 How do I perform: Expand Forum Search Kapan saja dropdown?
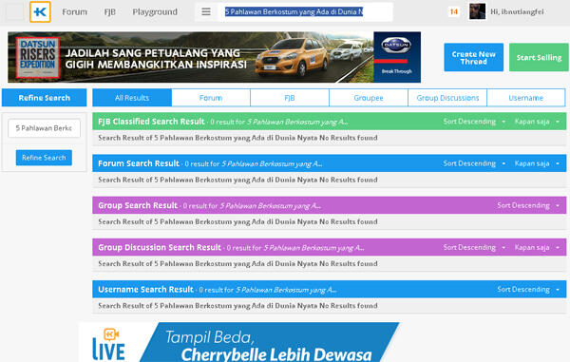click(537, 163)
